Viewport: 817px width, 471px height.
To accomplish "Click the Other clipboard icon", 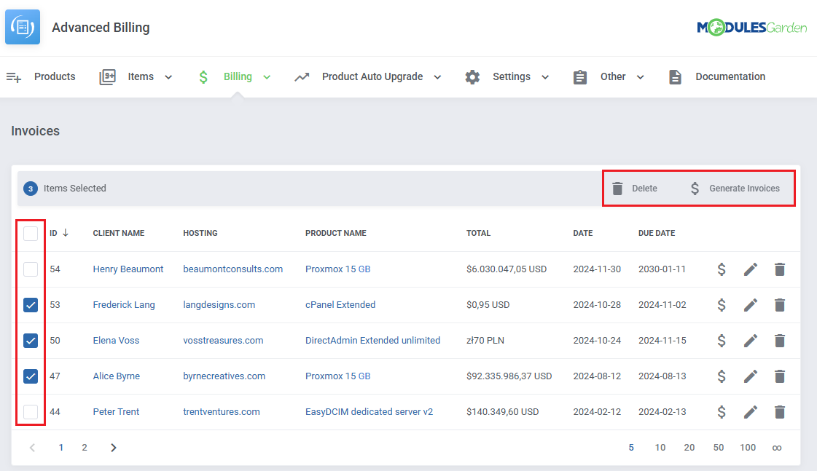I will 580,77.
